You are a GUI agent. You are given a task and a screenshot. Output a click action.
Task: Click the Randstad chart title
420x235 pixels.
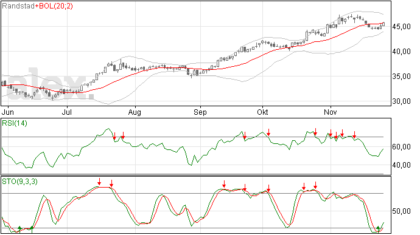click(18, 6)
